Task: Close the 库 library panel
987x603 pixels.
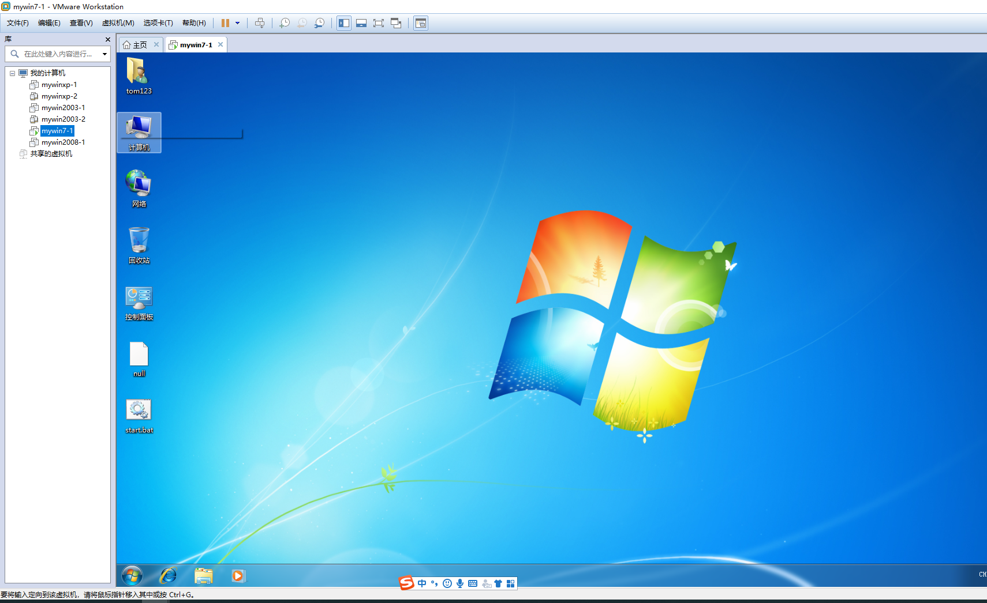Action: (x=107, y=39)
